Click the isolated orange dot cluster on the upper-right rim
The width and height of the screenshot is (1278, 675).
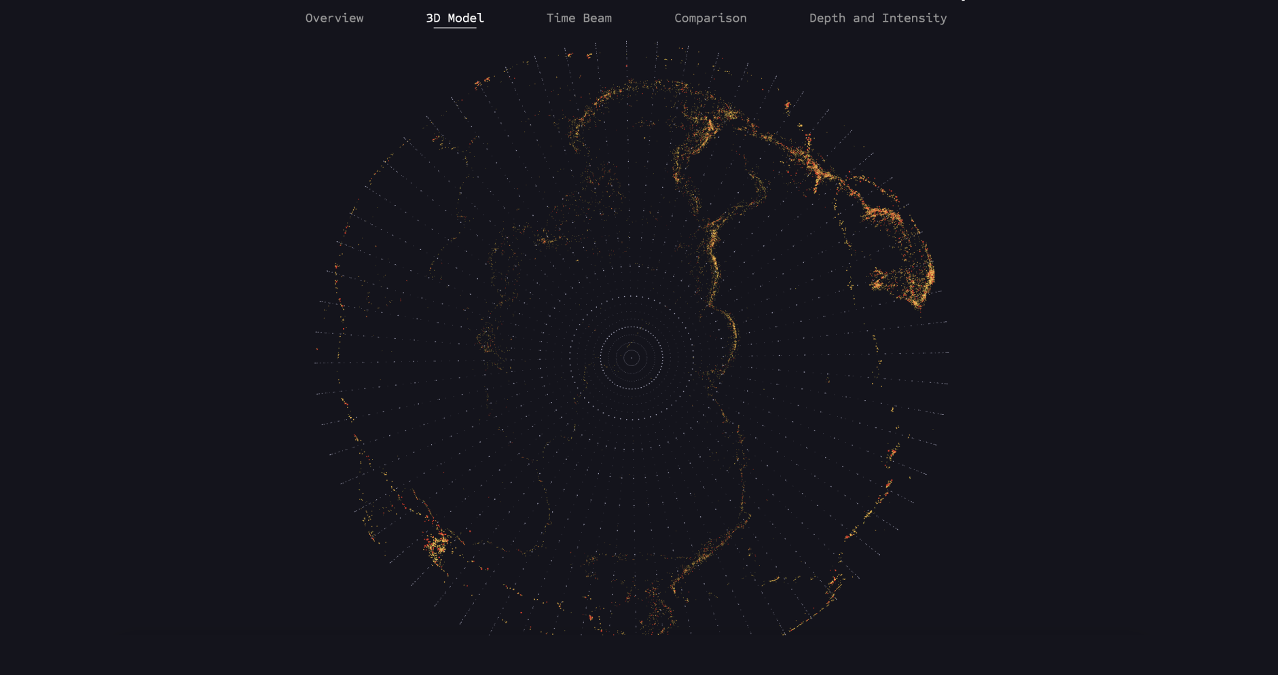[788, 105]
